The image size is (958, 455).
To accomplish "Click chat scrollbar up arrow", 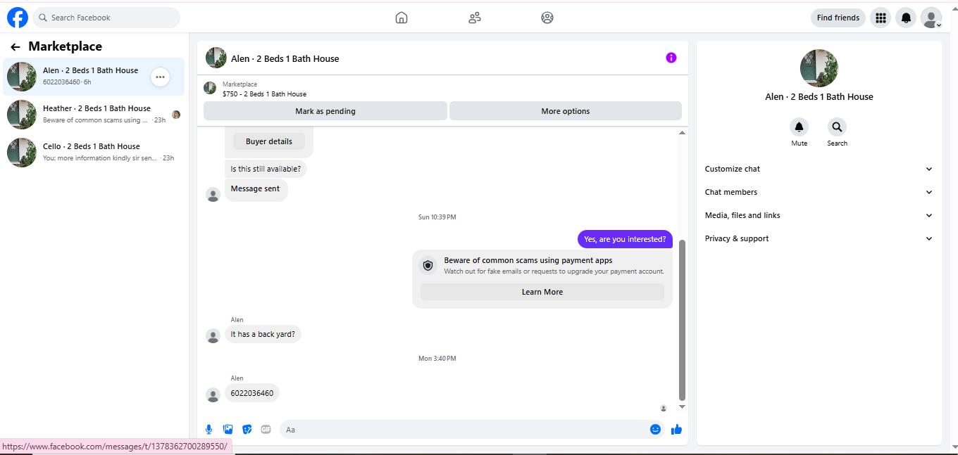I will coord(682,133).
